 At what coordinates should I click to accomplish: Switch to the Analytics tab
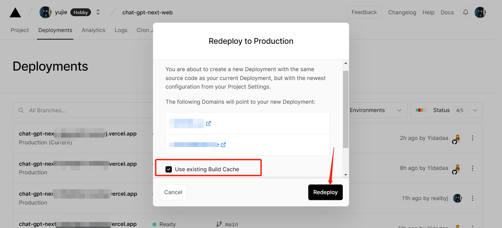point(93,30)
